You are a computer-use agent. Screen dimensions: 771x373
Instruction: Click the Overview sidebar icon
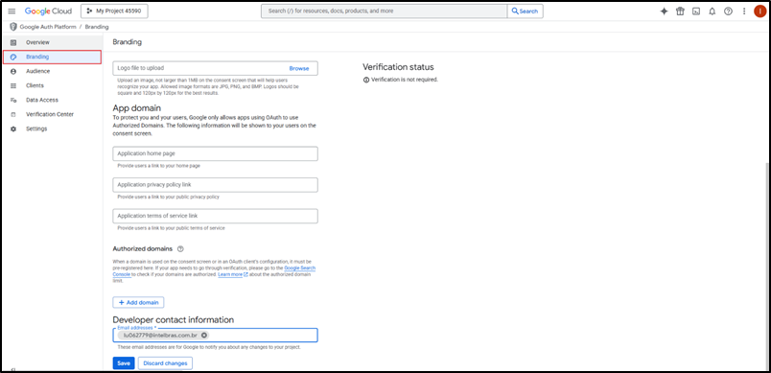click(13, 42)
